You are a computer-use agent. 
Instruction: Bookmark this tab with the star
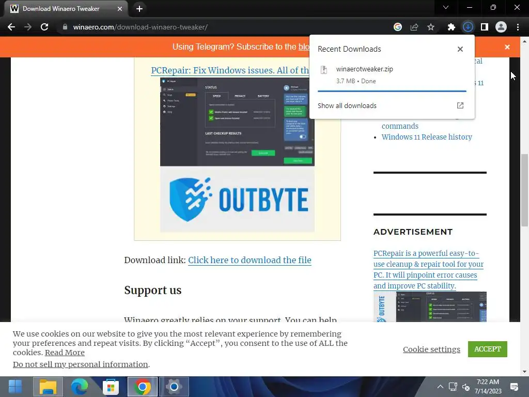[x=431, y=27]
